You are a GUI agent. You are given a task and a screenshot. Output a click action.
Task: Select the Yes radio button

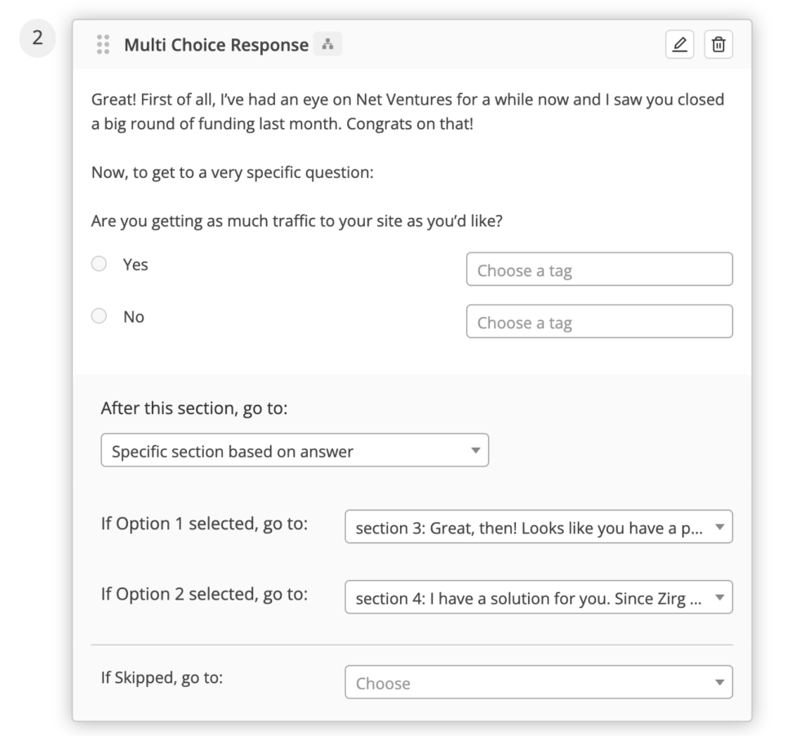99,265
